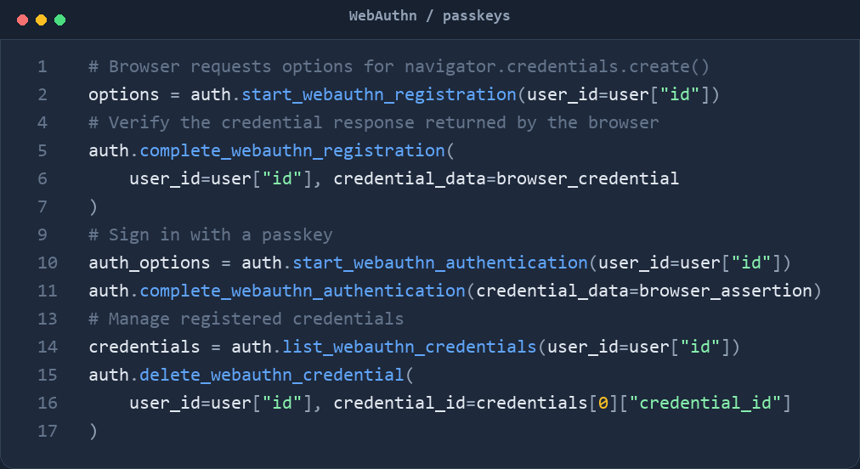Click the 'list_webauthn_credentials' method name
Viewport: 860px width, 469px height.
pyautogui.click(x=409, y=347)
